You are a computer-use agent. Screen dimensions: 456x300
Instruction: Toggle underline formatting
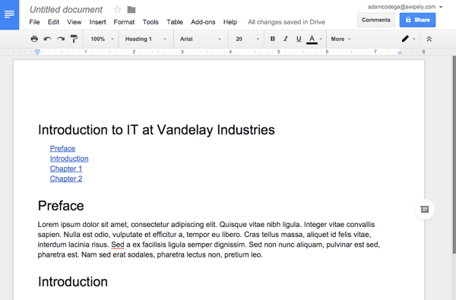[299, 39]
